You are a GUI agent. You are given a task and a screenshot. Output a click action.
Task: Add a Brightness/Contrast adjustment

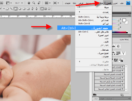coord(118,46)
